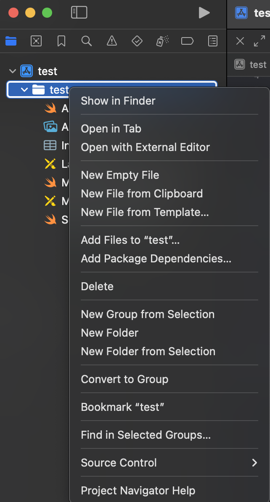Show the Breakpoint navigator icon

pyautogui.click(x=188, y=41)
